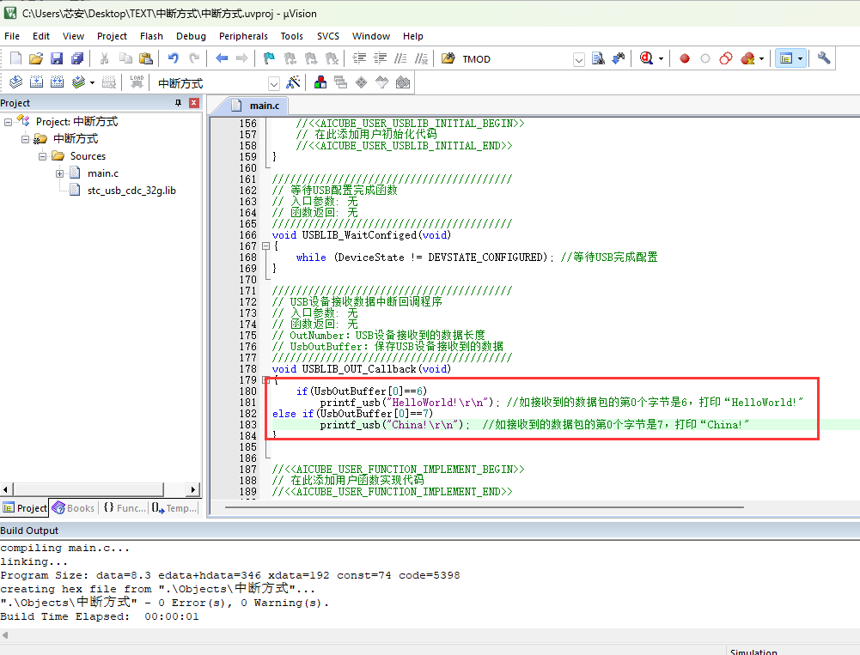Toggle the Project window view button

coord(786,58)
